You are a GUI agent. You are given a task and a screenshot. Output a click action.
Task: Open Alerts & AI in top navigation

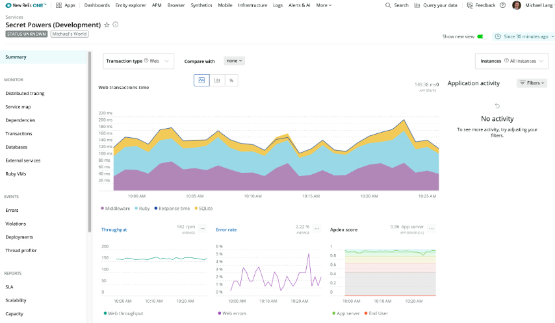(299, 5)
